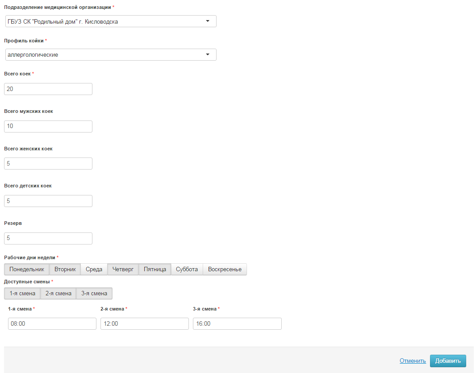Click the 'Всего детских коек' field
The height and width of the screenshot is (373, 476).
click(48, 201)
